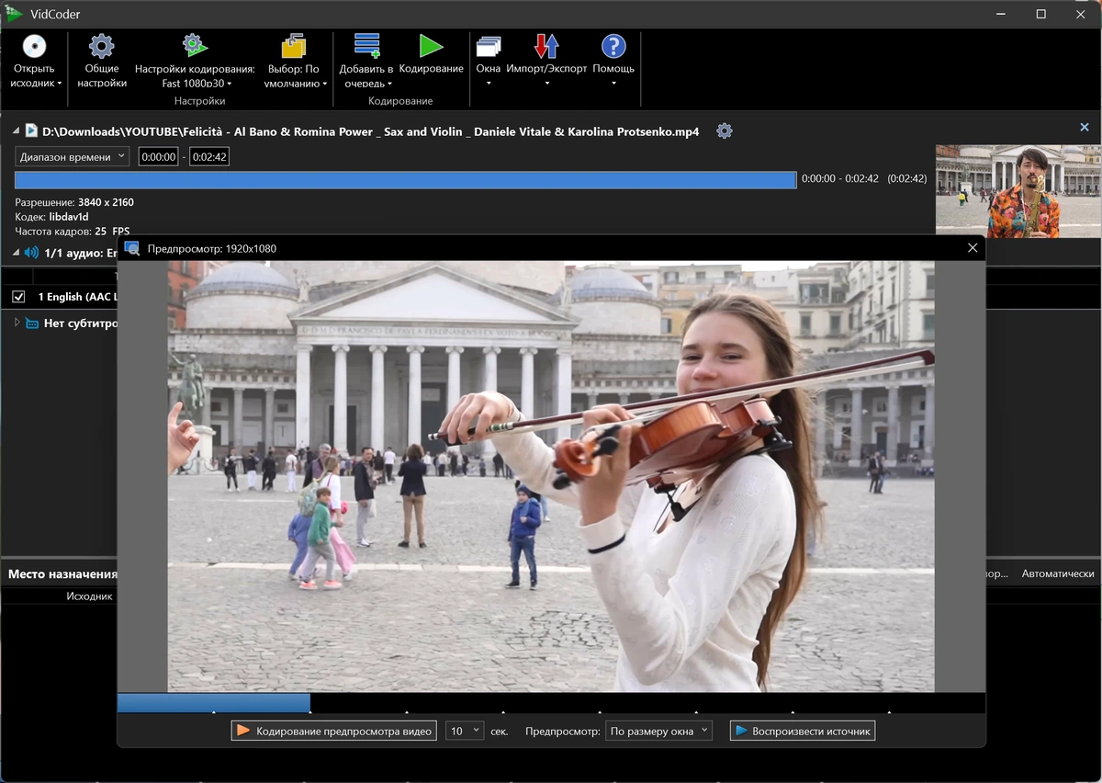Open the 'Диапазон времени' range type dropdown
1102x783 pixels.
[72, 157]
